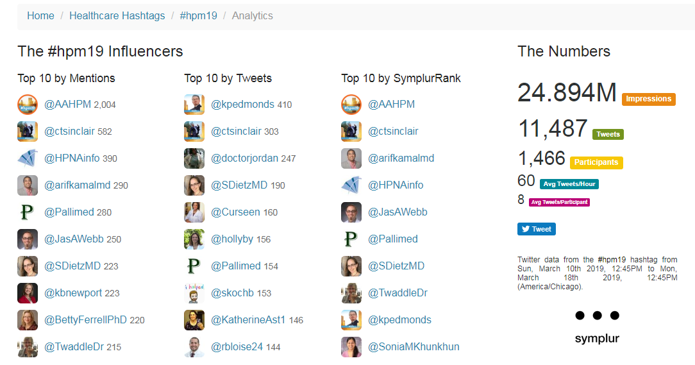Click the symplur logo

click(597, 328)
